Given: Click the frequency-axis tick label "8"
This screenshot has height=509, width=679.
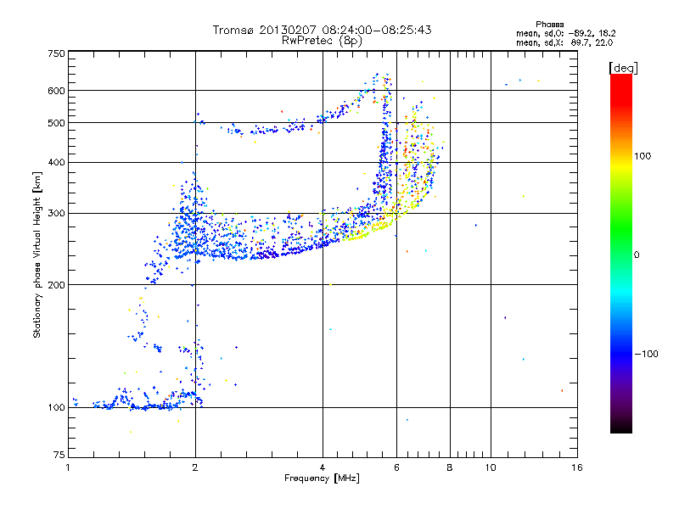Looking at the screenshot, I should [x=450, y=467].
